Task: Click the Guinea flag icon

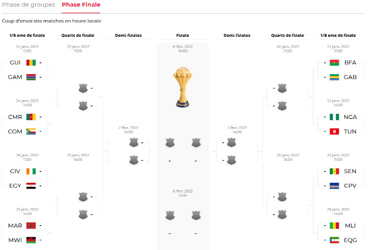Action: (30, 63)
